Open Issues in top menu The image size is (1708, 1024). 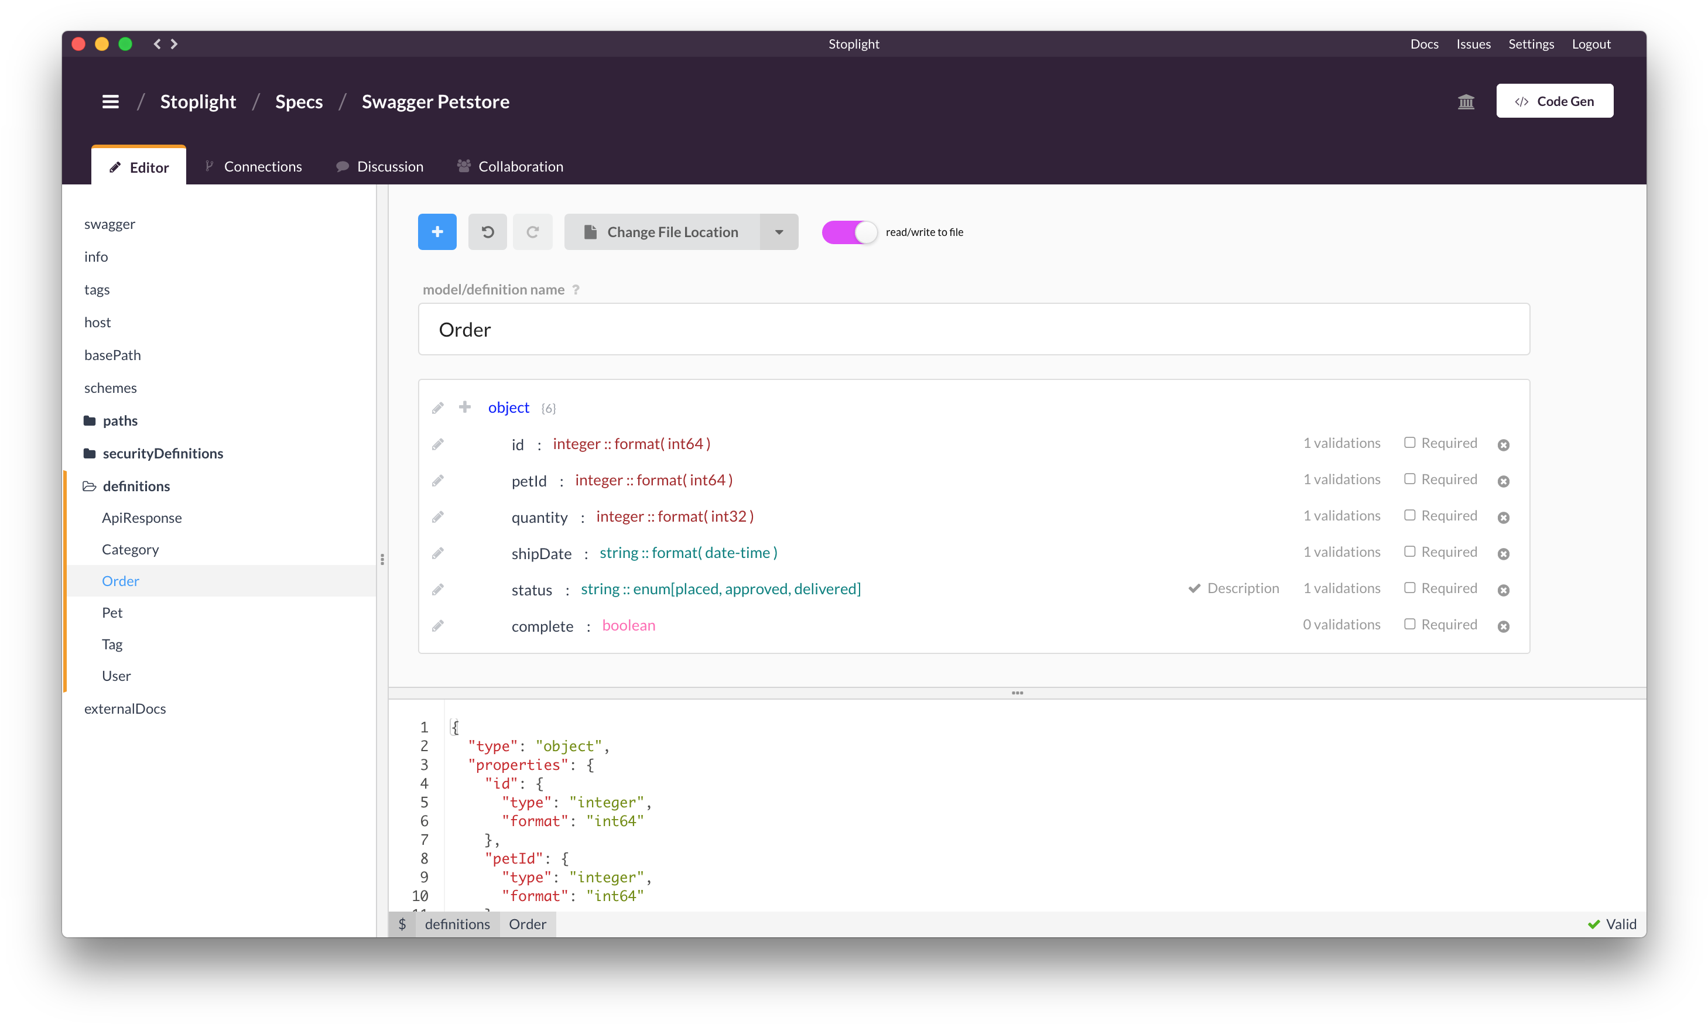click(x=1473, y=43)
